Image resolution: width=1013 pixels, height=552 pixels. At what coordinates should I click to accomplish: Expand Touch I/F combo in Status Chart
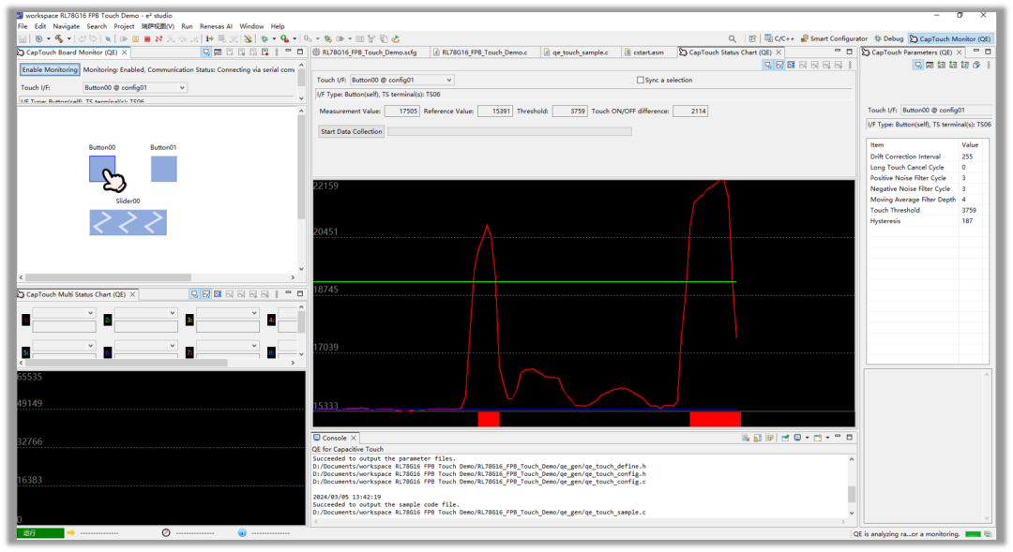[448, 81]
